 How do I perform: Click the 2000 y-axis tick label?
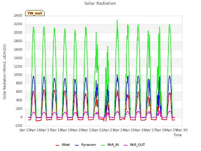point(18,32)
